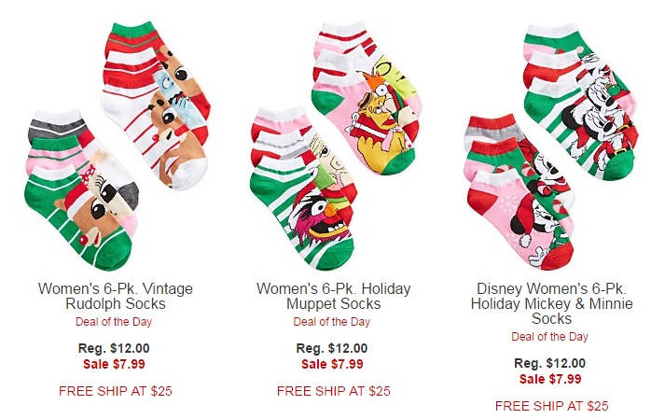This screenshot has height=419, width=665.
Task: Click the Women's 6-Pk. Holiday Muppet Socks title
Action: (333, 297)
